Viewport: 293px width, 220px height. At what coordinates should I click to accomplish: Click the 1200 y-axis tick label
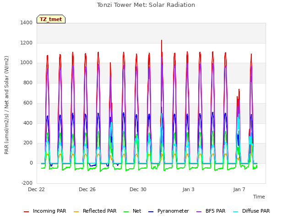[27, 43]
